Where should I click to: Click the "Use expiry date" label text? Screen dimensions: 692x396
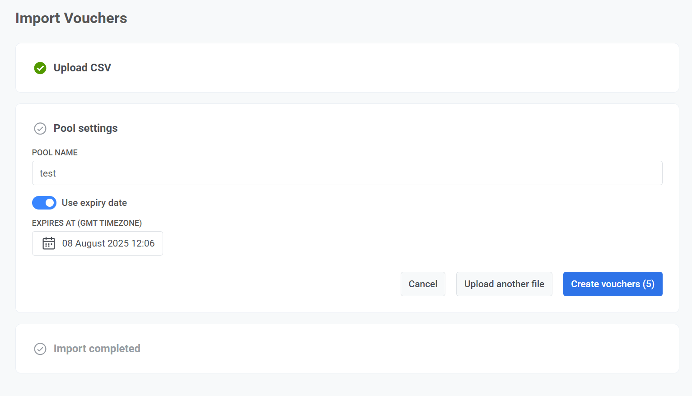tap(94, 203)
